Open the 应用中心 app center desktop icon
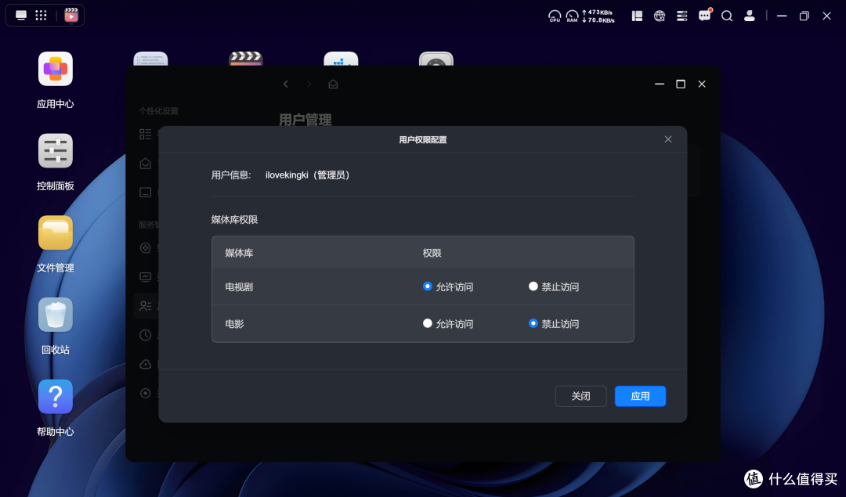 [x=55, y=69]
